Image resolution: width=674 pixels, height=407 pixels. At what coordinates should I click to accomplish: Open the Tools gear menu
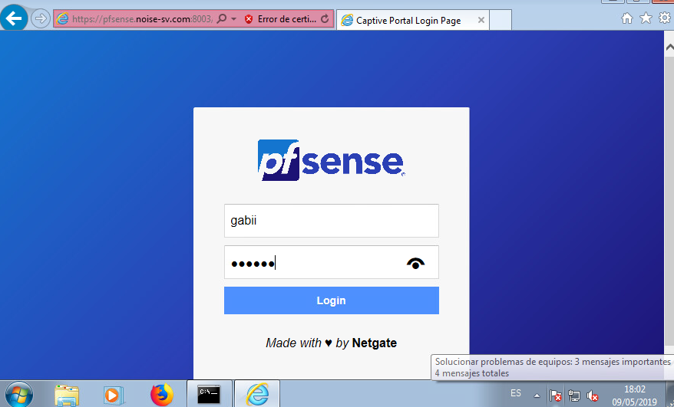[x=665, y=18]
